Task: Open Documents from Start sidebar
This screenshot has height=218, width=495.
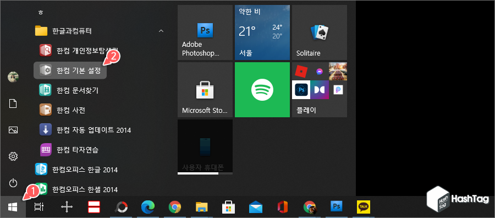Action: click(13, 103)
